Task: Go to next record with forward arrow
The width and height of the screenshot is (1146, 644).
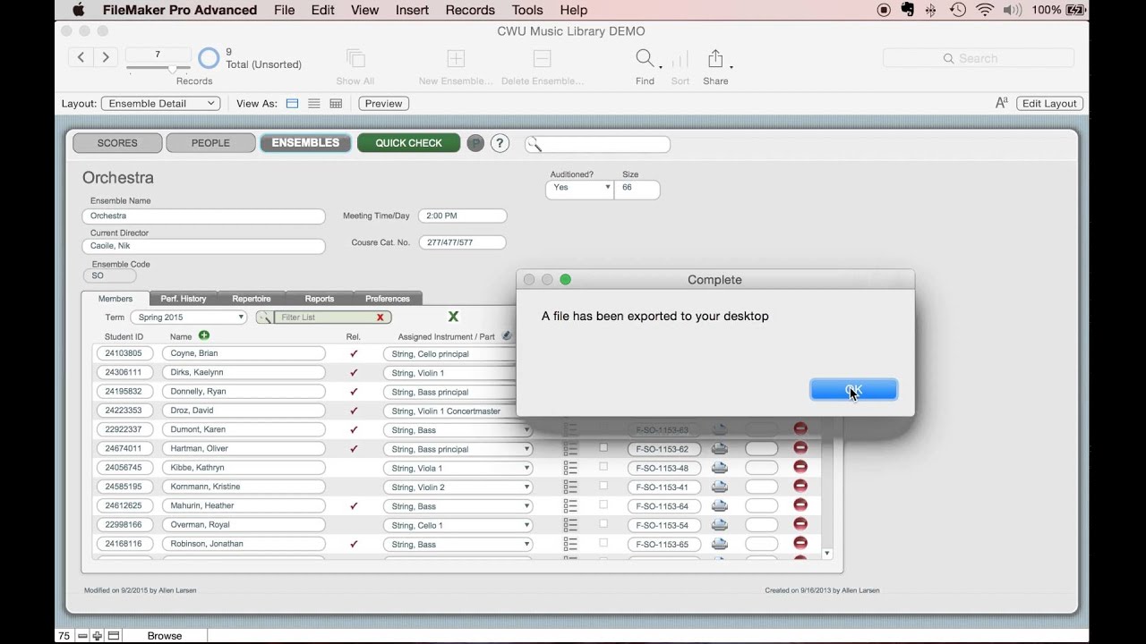Action: (x=106, y=57)
